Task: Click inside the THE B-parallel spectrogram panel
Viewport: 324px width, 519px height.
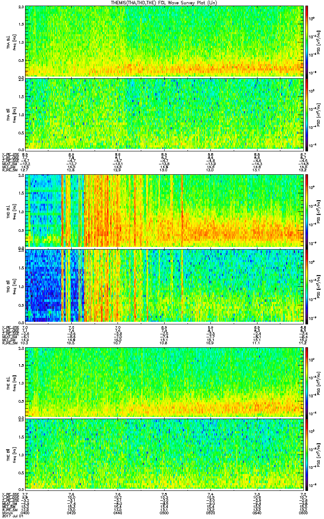Action: tap(165, 454)
